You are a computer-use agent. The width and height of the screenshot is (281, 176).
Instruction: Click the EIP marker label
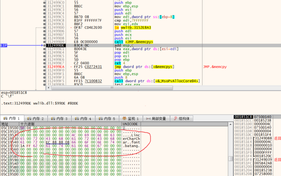[4, 45]
